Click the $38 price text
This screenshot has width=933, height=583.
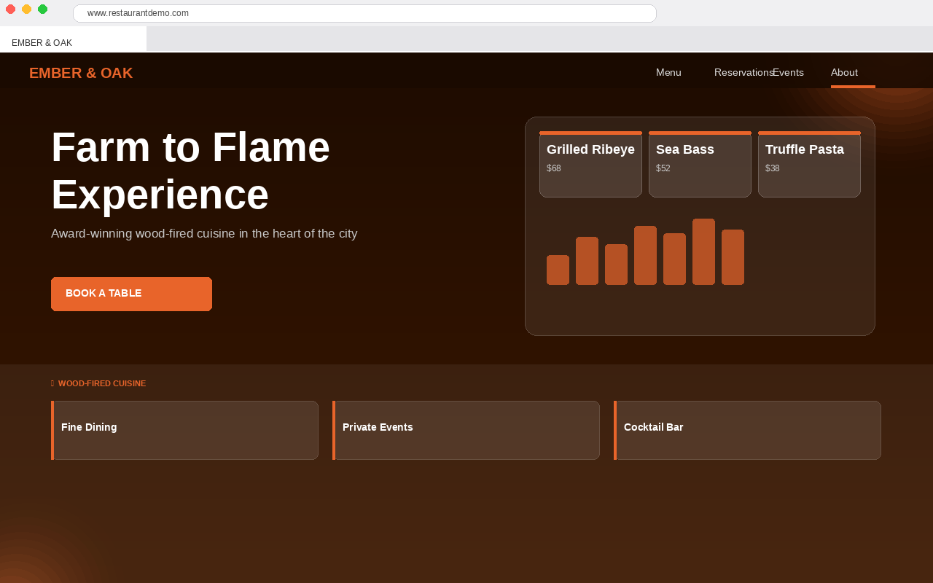tap(773, 168)
